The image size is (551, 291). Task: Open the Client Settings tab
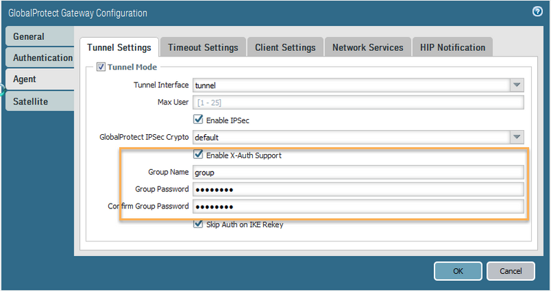click(285, 47)
